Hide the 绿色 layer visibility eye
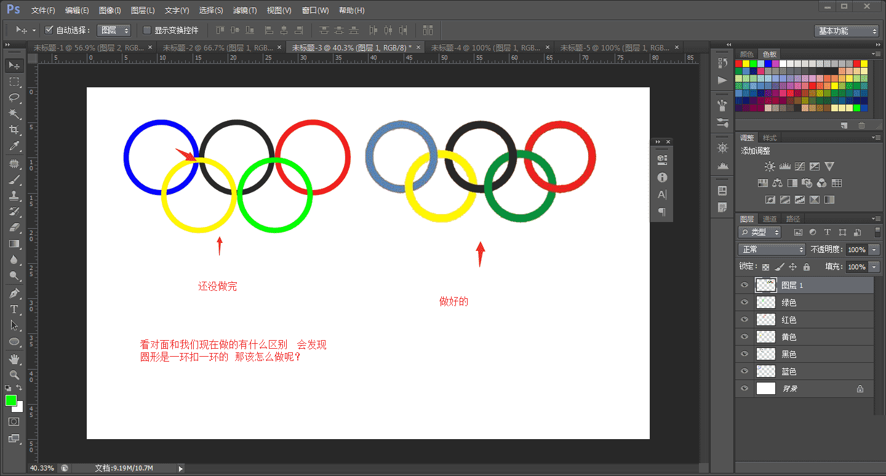Image resolution: width=886 pixels, height=476 pixels. point(744,302)
